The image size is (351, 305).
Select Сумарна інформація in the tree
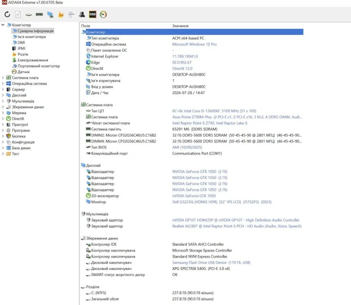(x=36, y=31)
